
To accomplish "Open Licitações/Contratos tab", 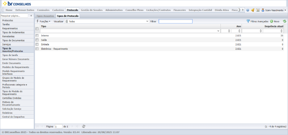I will pyautogui.click(x=158, y=10).
